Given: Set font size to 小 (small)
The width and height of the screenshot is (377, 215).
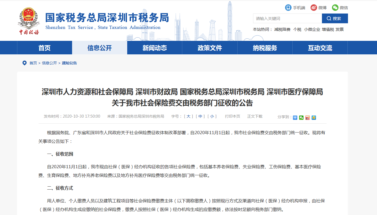Looking at the screenshot, I should pos(212,116).
